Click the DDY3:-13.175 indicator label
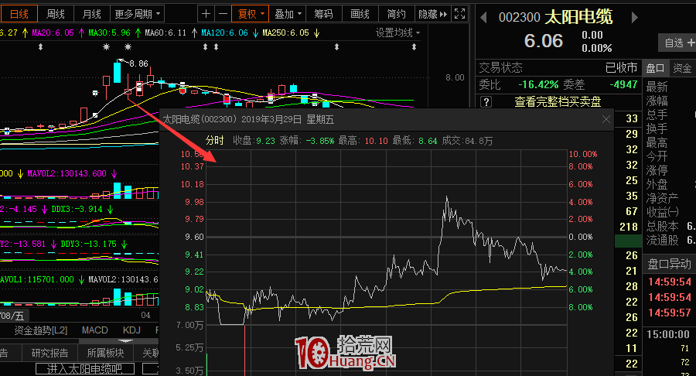 (x=88, y=244)
